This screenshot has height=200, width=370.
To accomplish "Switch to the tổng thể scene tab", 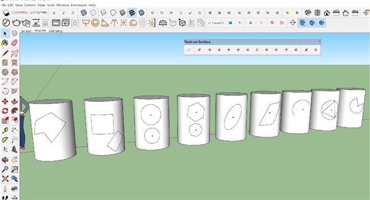I will pyautogui.click(x=40, y=30).
